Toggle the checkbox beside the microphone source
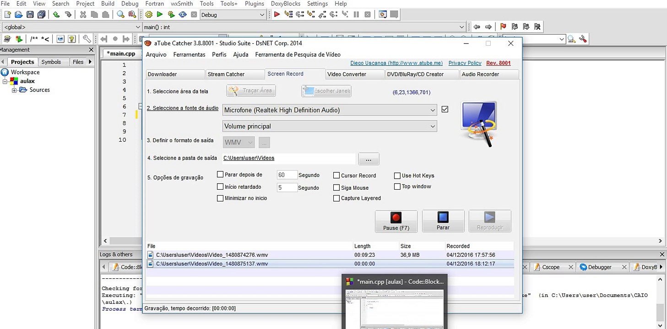Image resolution: width=667 pixels, height=329 pixels. pos(445,110)
